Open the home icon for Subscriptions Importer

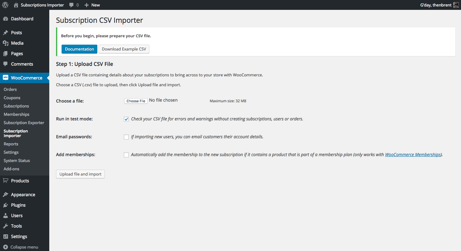click(16, 5)
